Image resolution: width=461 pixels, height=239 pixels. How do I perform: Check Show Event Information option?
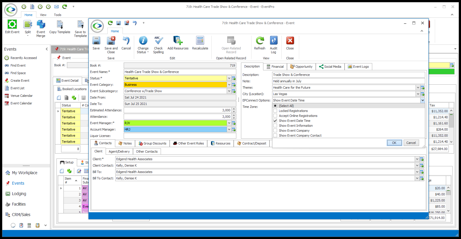(275, 126)
